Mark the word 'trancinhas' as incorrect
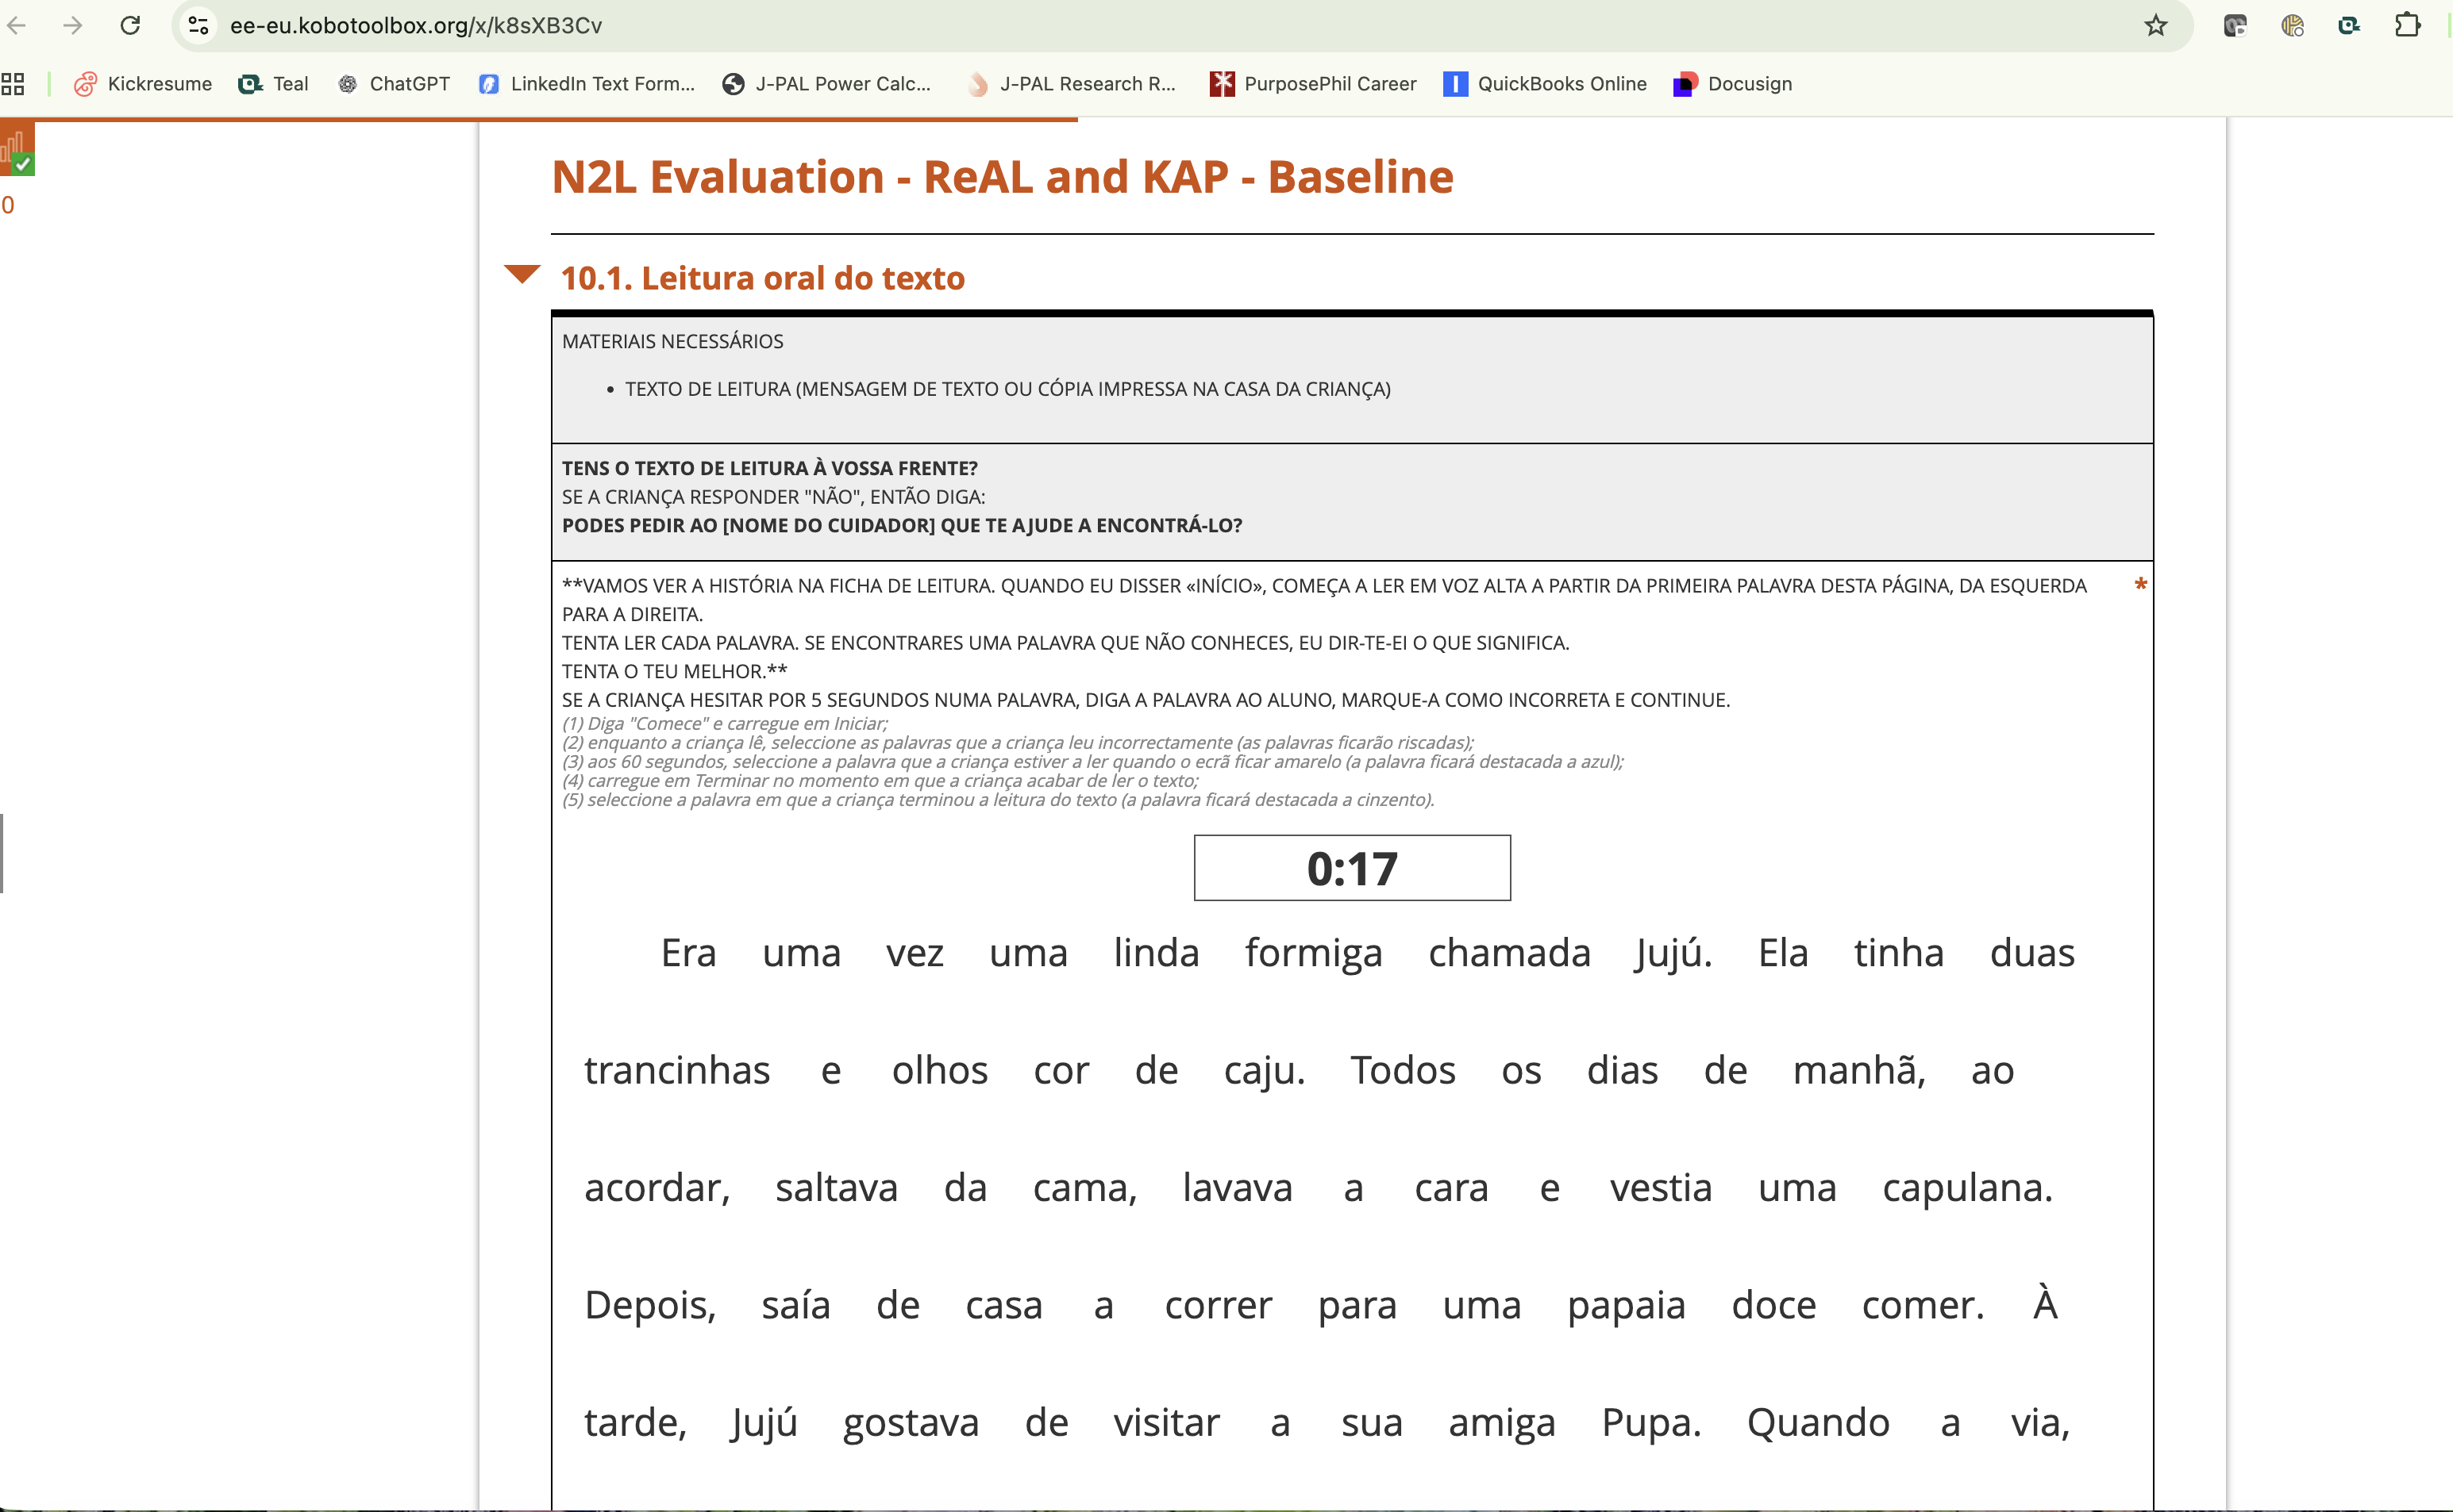2453x1512 pixels. [x=676, y=1070]
